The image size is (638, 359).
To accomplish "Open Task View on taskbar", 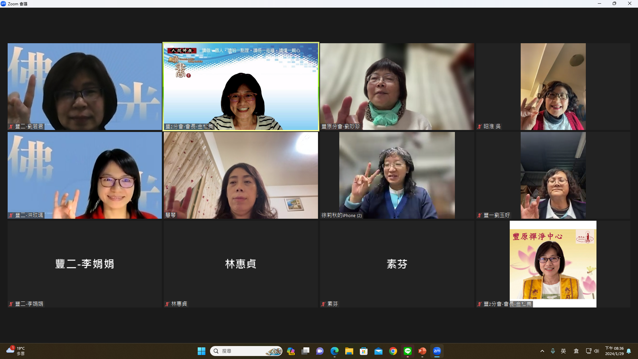I will 305,351.
